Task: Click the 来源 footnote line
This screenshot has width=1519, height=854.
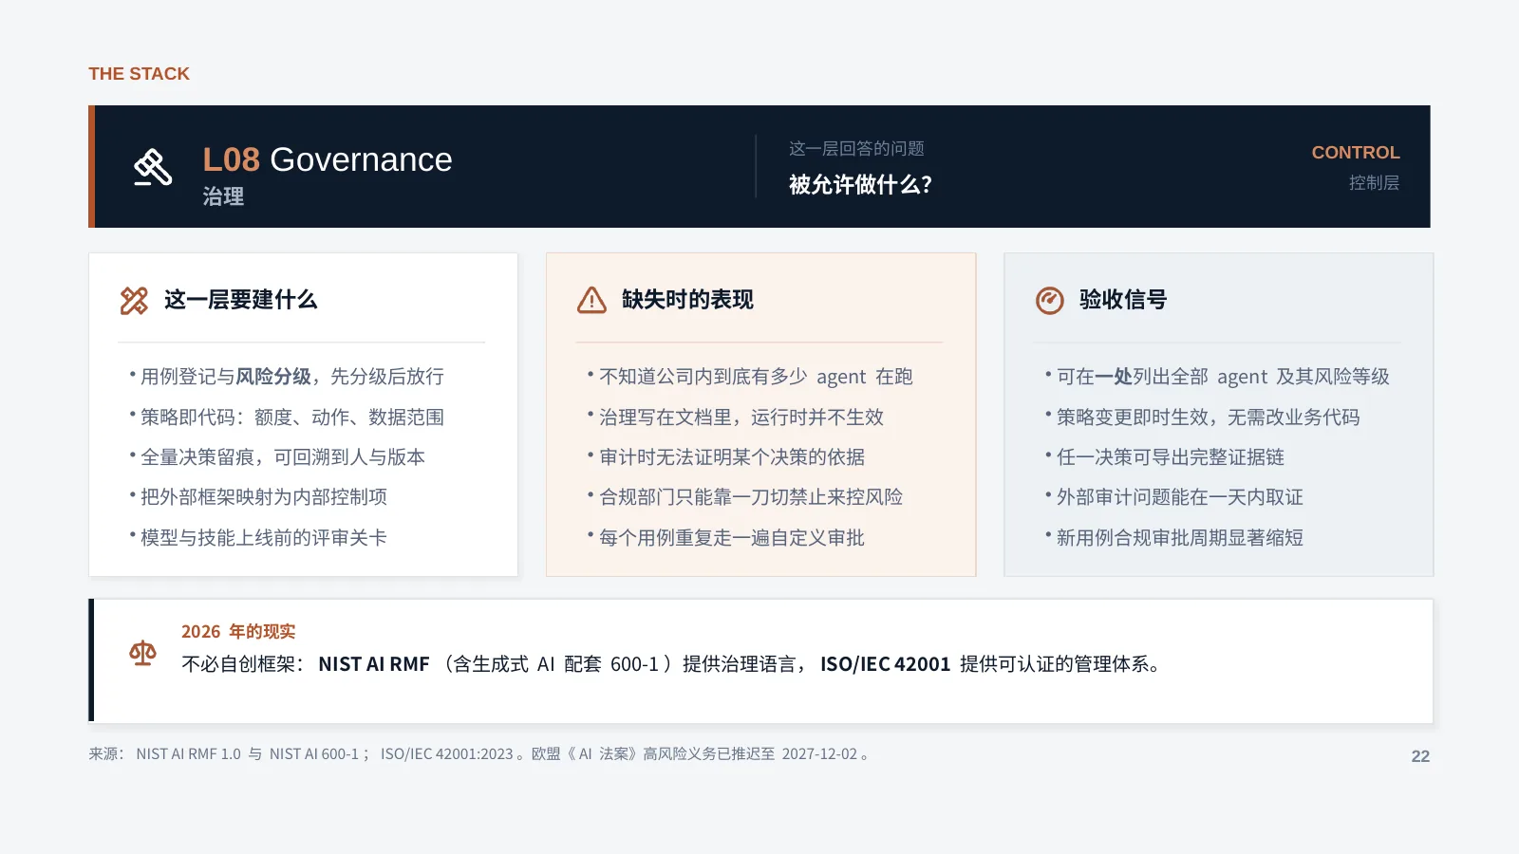Action: (479, 754)
